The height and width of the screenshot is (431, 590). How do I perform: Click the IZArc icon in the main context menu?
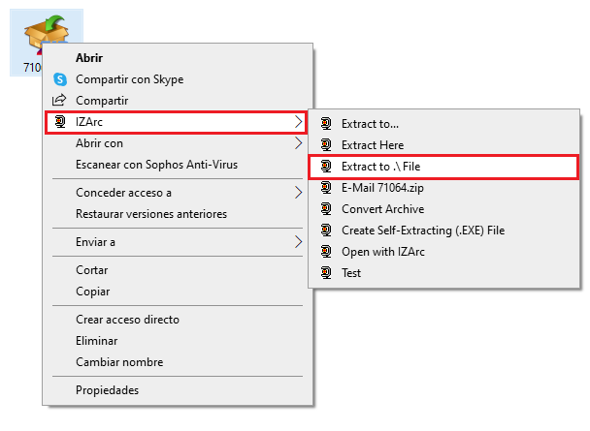pyautogui.click(x=60, y=122)
